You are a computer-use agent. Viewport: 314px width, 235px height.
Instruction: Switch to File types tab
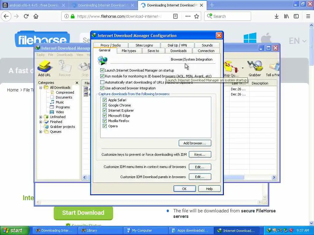pos(129,51)
